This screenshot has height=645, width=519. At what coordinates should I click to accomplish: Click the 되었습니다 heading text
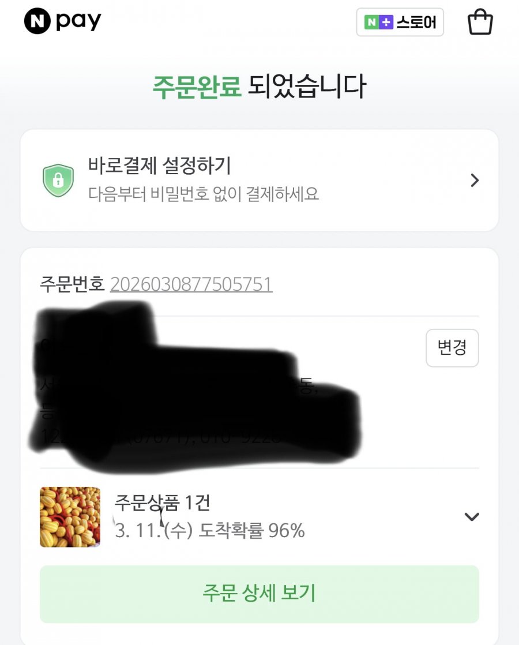(x=307, y=87)
